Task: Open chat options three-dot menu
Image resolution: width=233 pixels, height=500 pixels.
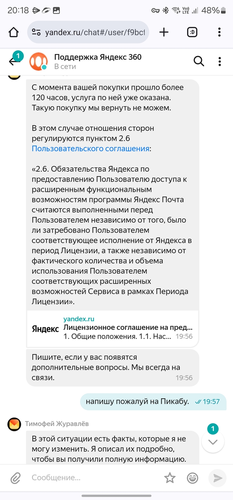Action: click(x=219, y=61)
